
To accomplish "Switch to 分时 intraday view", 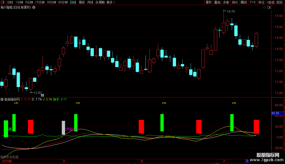I will (x=10, y=2).
